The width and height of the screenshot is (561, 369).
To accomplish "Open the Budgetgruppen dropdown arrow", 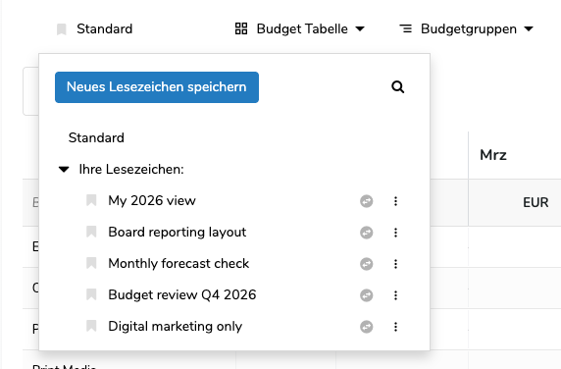I will 529,28.
